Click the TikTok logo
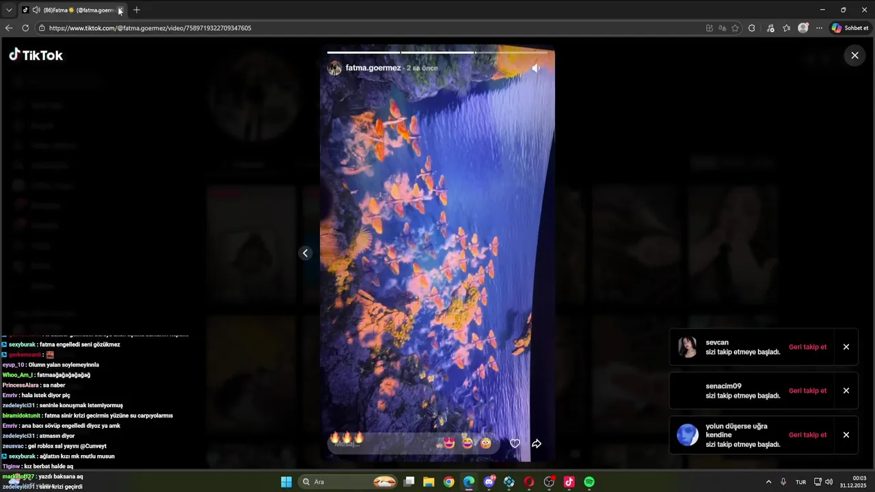Image resolution: width=875 pixels, height=492 pixels. (36, 55)
